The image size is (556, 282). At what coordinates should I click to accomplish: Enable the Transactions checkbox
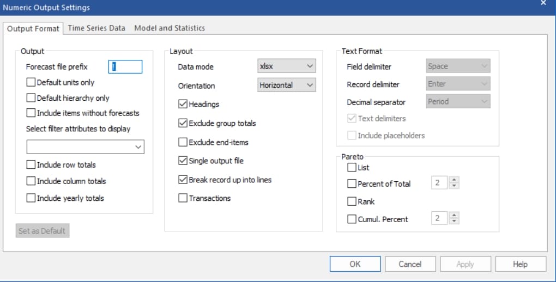pyautogui.click(x=183, y=198)
